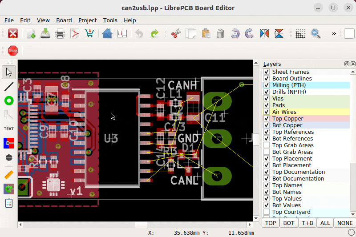Screen dimensions: 356x237
Task: Open grid properties icon
Action: point(300,33)
